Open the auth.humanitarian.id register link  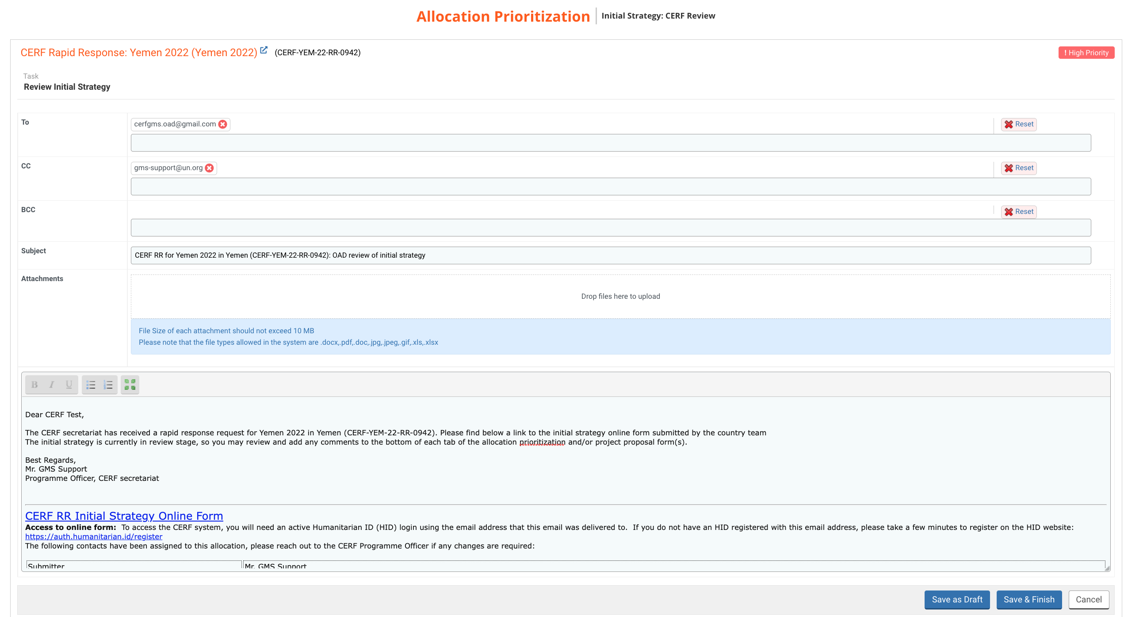coord(94,537)
